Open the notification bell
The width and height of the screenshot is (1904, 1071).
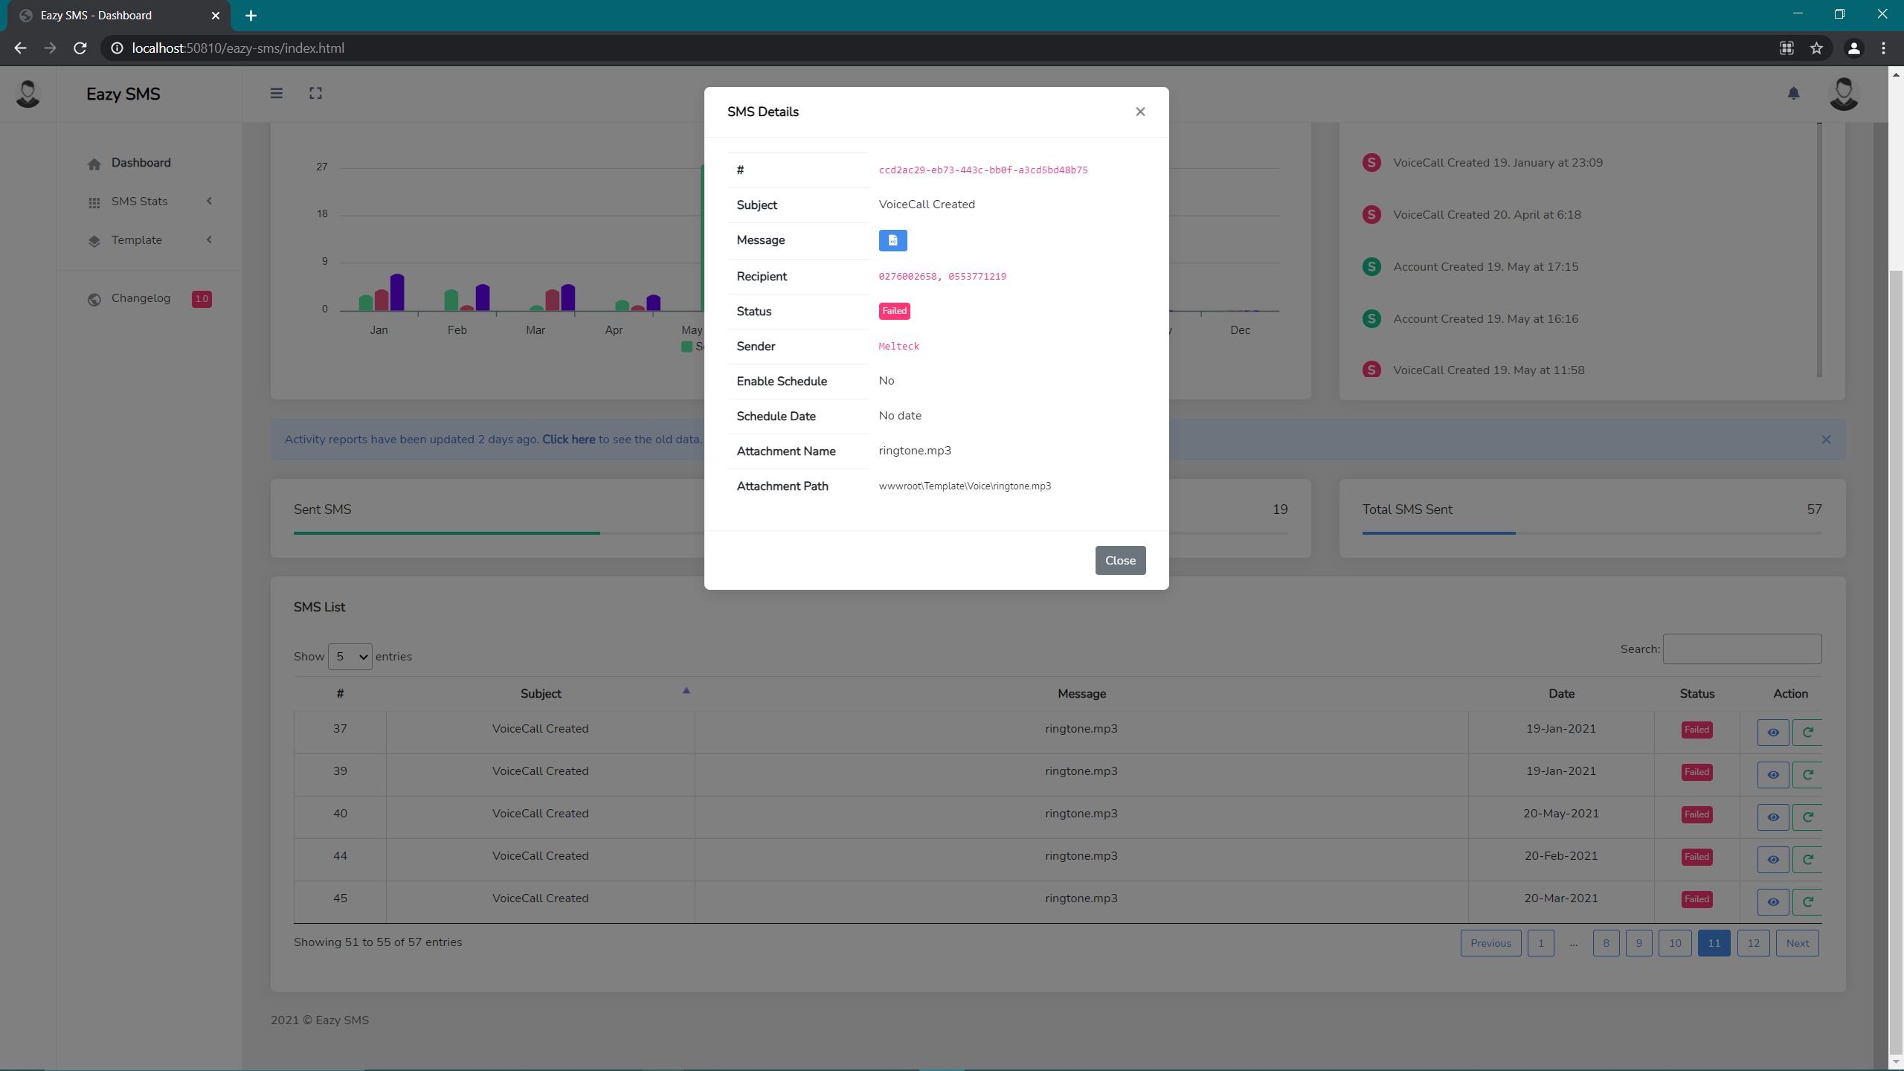tap(1793, 94)
